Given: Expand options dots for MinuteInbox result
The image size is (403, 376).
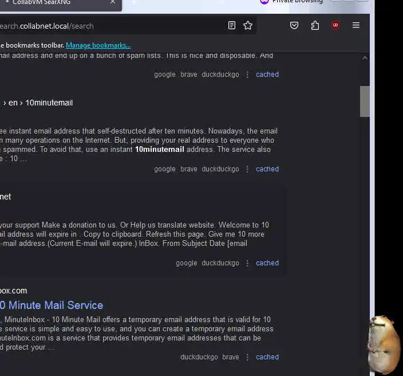Looking at the screenshot, I should coord(247,357).
